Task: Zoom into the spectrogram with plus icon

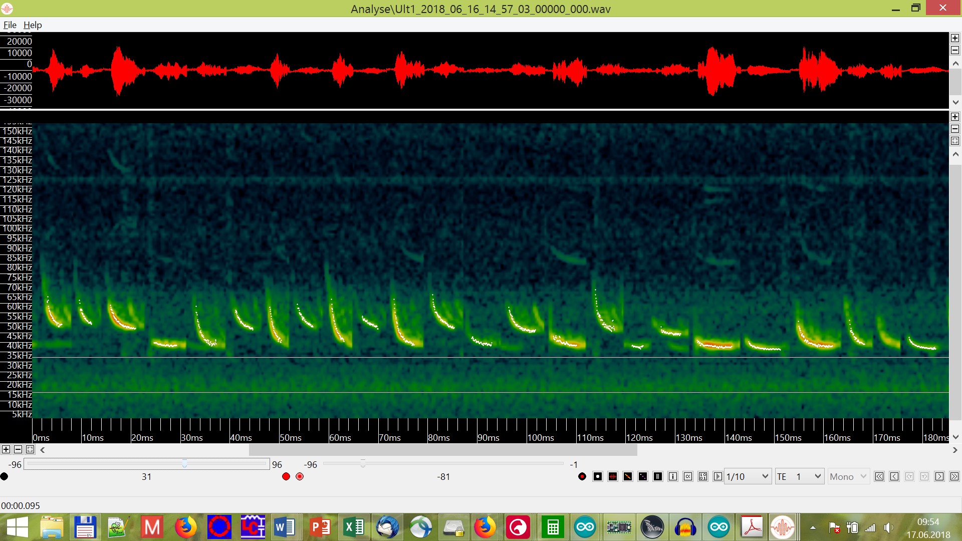Action: click(955, 117)
